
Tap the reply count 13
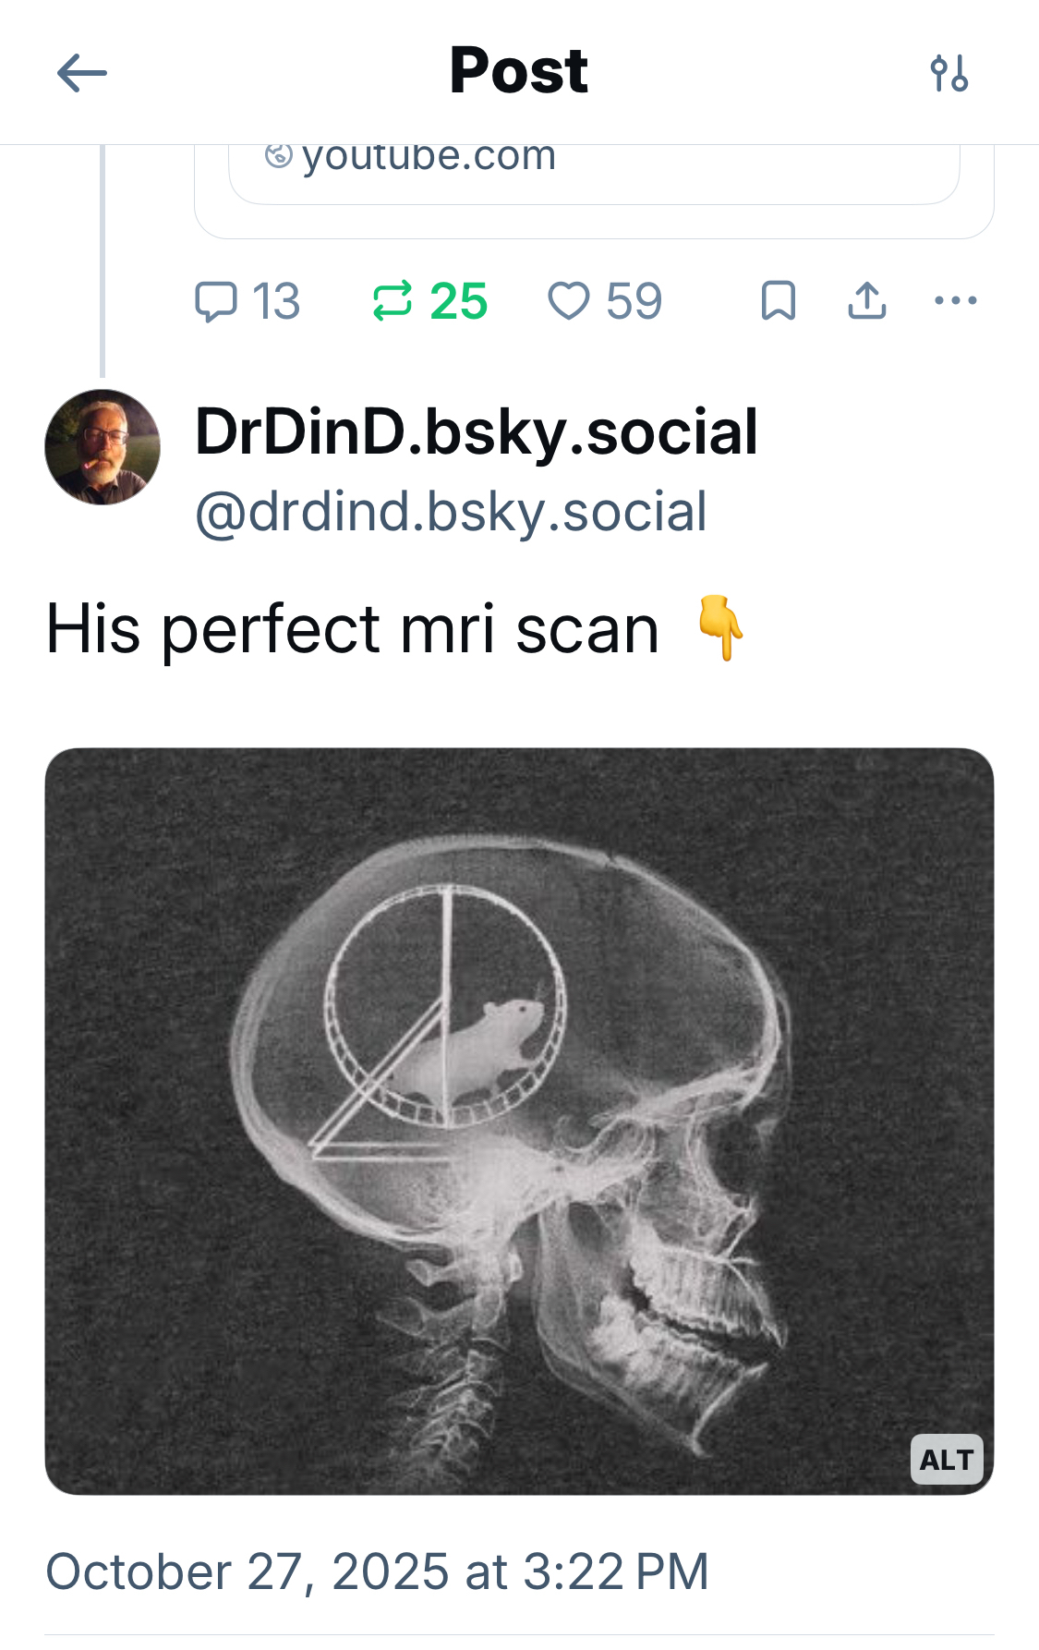[276, 301]
